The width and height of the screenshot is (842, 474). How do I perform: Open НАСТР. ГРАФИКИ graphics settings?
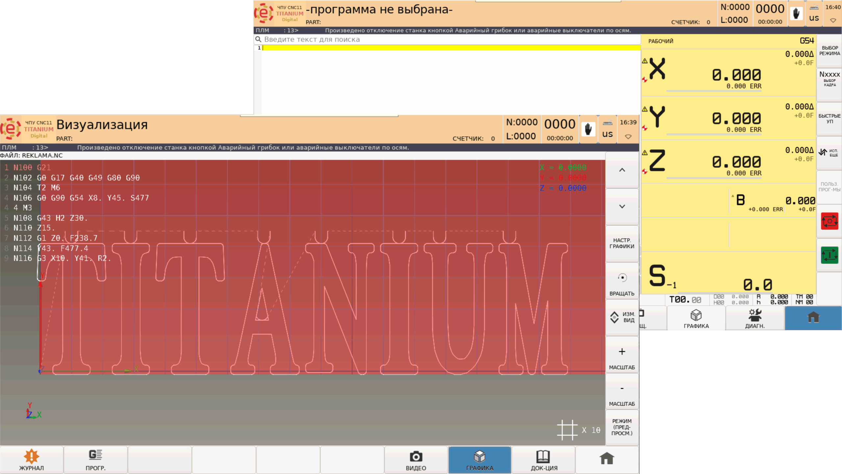[622, 243]
